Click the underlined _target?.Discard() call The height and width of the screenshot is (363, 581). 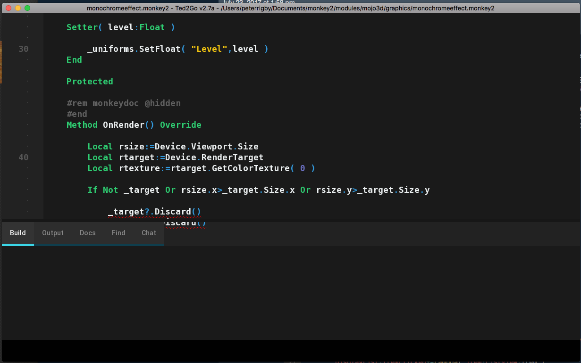point(154,212)
